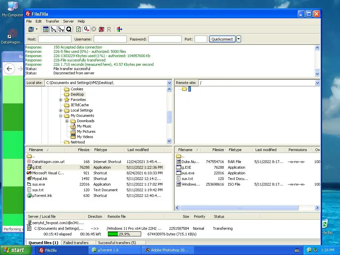Screen dimensions: 340x255
Task: Click the 29.9% transfer progress bar
Action: click(x=125, y=234)
